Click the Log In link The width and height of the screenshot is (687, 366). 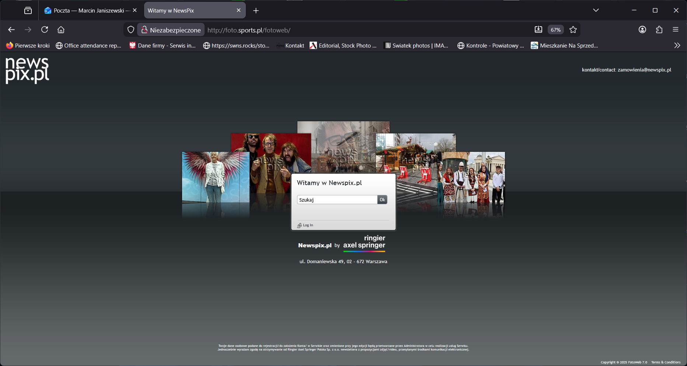click(308, 225)
